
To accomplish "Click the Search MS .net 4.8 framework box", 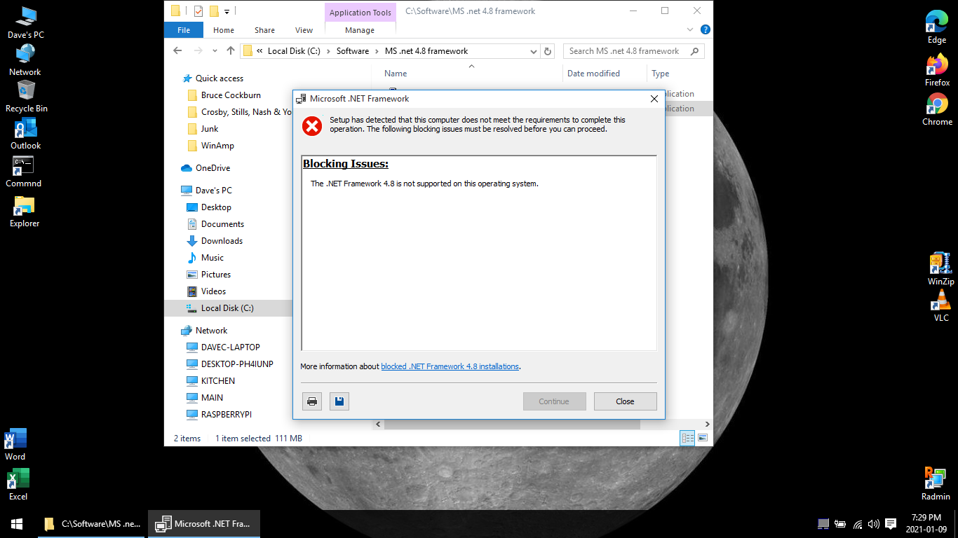I will [634, 51].
